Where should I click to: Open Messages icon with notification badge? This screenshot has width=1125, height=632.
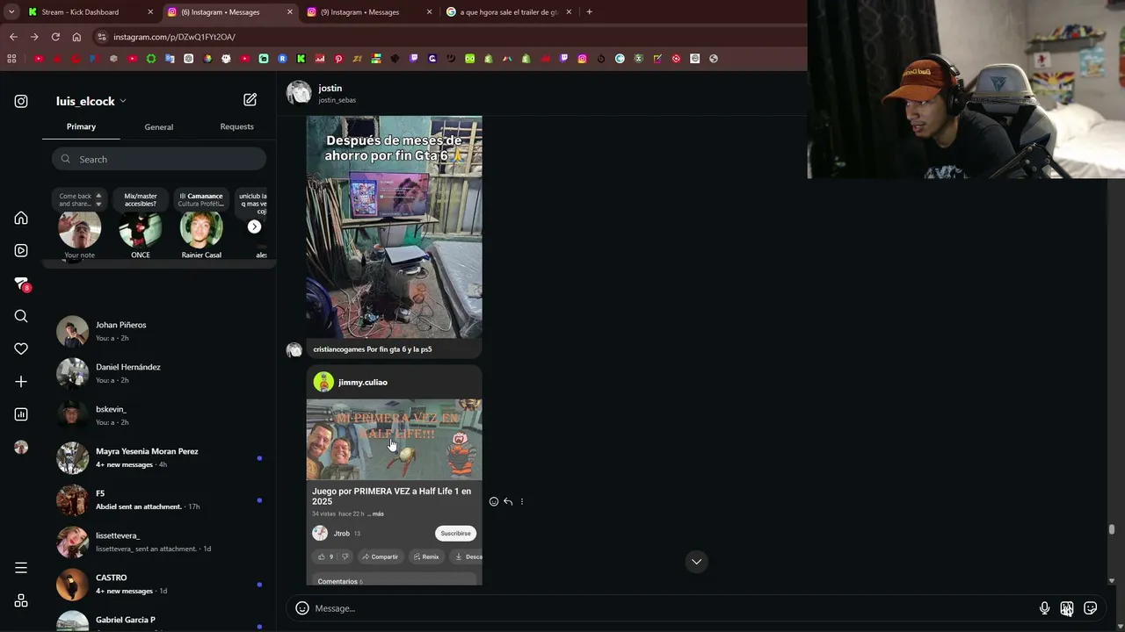click(x=21, y=284)
